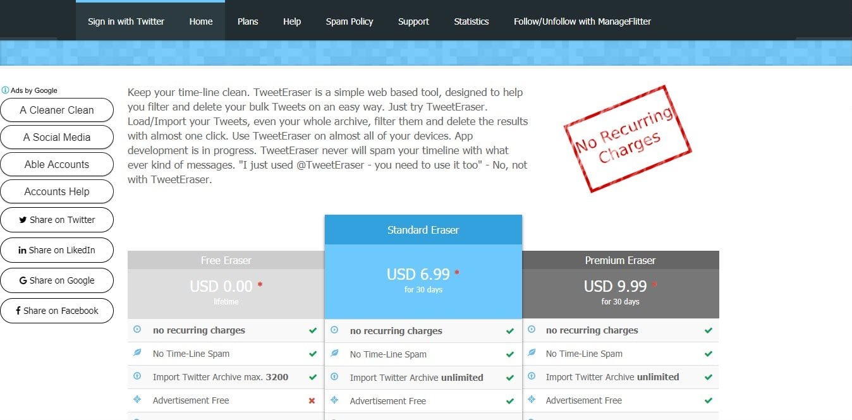The height and width of the screenshot is (420, 852).
Task: Click the USD 9.99 price
Action: click(616, 286)
